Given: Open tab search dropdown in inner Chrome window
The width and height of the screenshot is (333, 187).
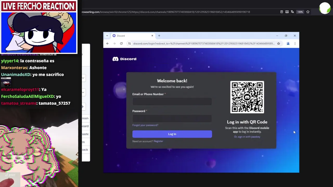Looking at the screenshot, I should point(107,36).
